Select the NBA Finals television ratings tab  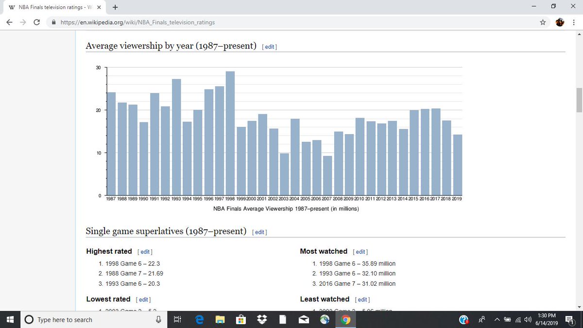(x=53, y=7)
